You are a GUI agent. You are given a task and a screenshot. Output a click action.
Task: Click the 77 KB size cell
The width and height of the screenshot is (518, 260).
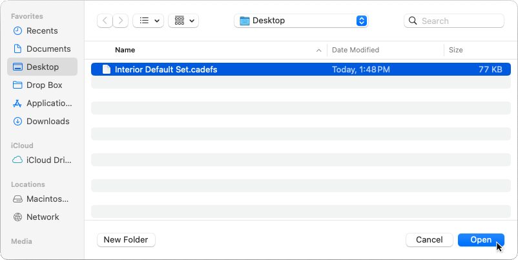(490, 69)
